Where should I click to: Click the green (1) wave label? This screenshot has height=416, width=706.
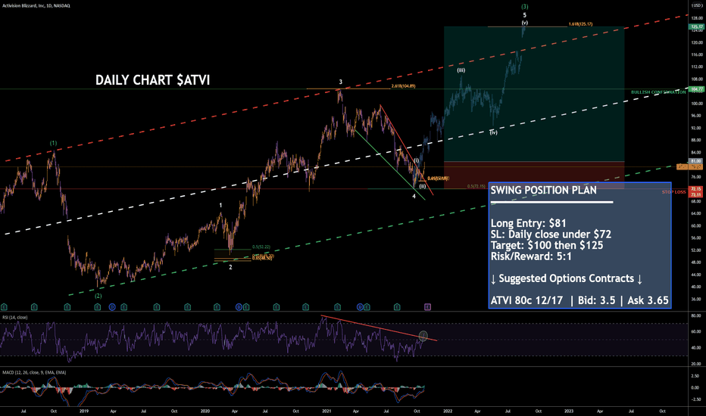pos(53,143)
